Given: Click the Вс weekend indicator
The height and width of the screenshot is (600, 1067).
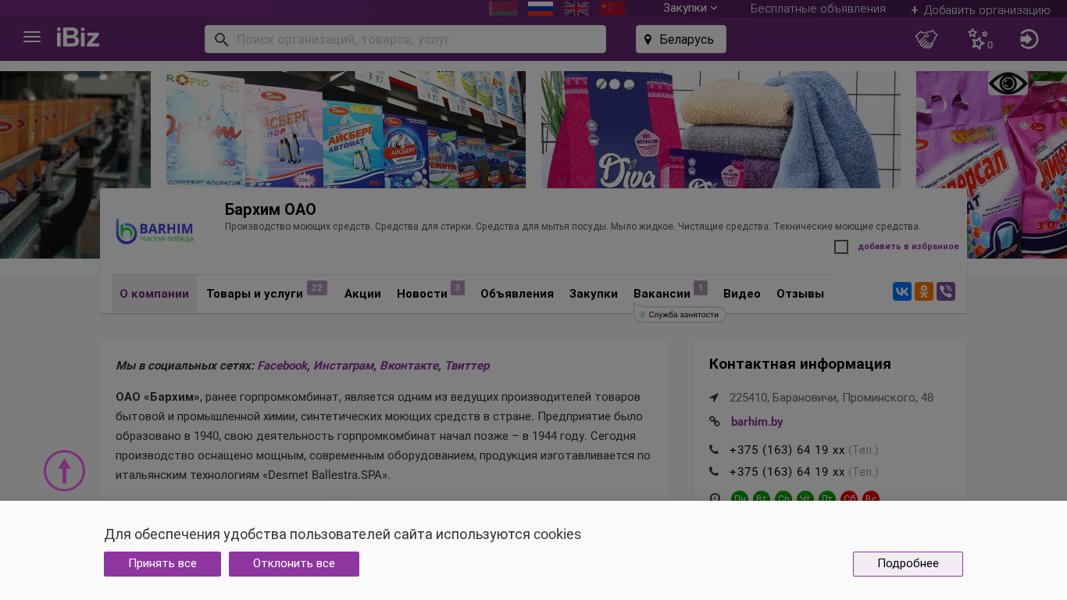Looking at the screenshot, I should (x=871, y=497).
